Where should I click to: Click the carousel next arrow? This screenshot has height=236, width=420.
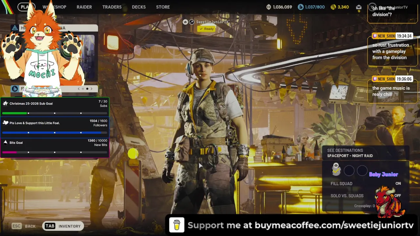(x=92, y=88)
